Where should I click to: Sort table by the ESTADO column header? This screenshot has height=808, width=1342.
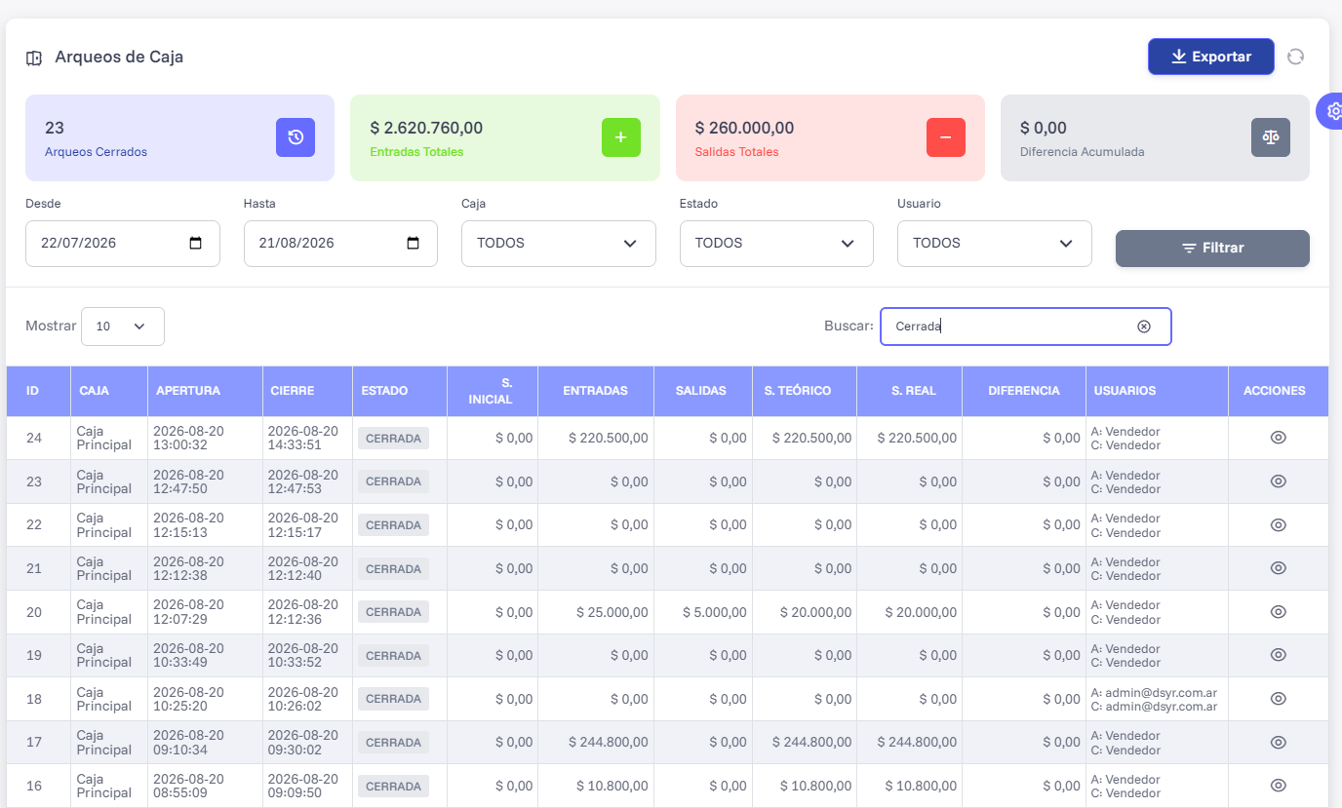[x=400, y=391]
